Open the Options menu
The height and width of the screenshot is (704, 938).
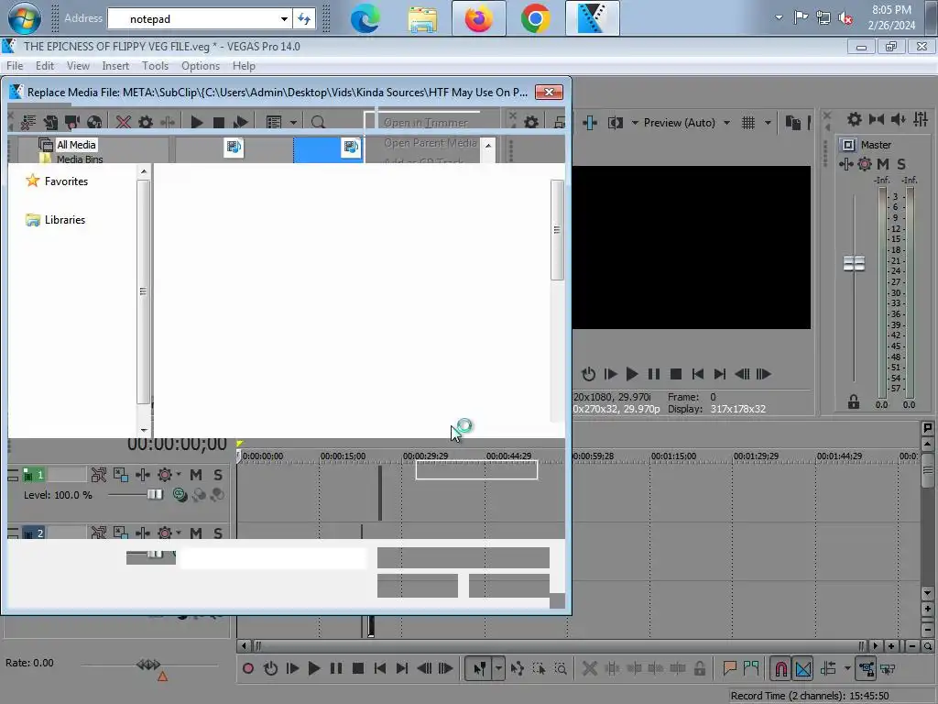(201, 66)
